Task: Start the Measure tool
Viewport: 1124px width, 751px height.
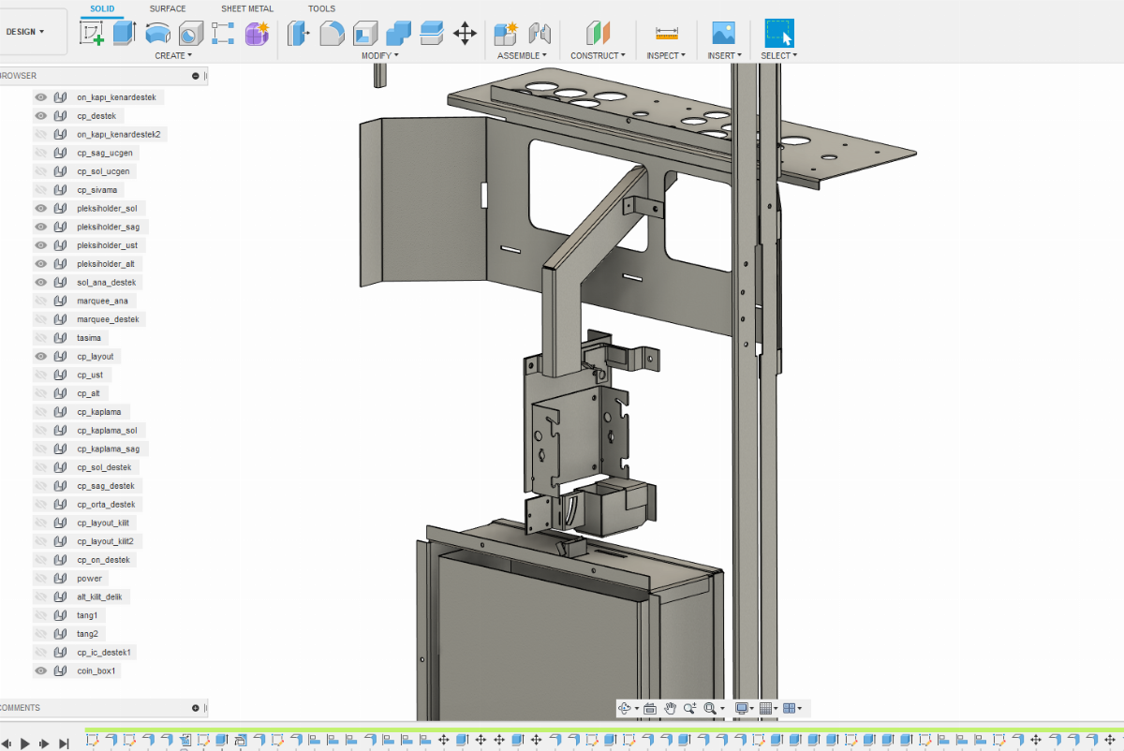Action: 667,34
